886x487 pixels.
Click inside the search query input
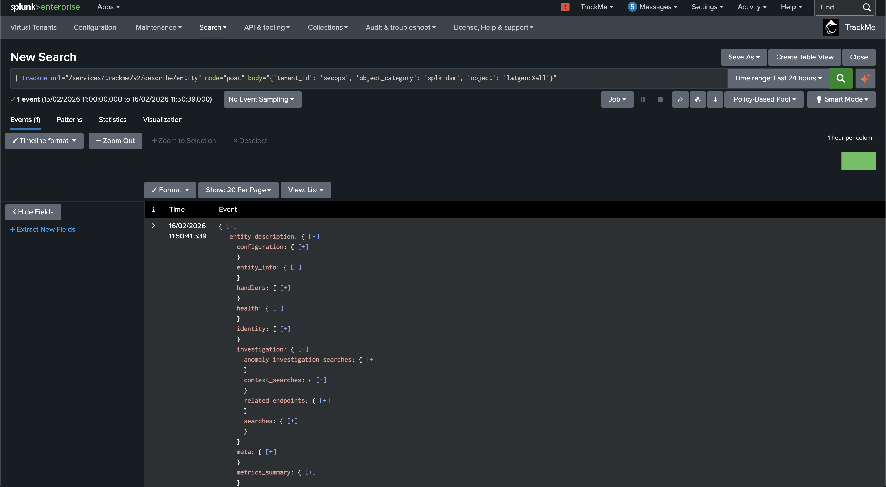pyautogui.click(x=368, y=78)
